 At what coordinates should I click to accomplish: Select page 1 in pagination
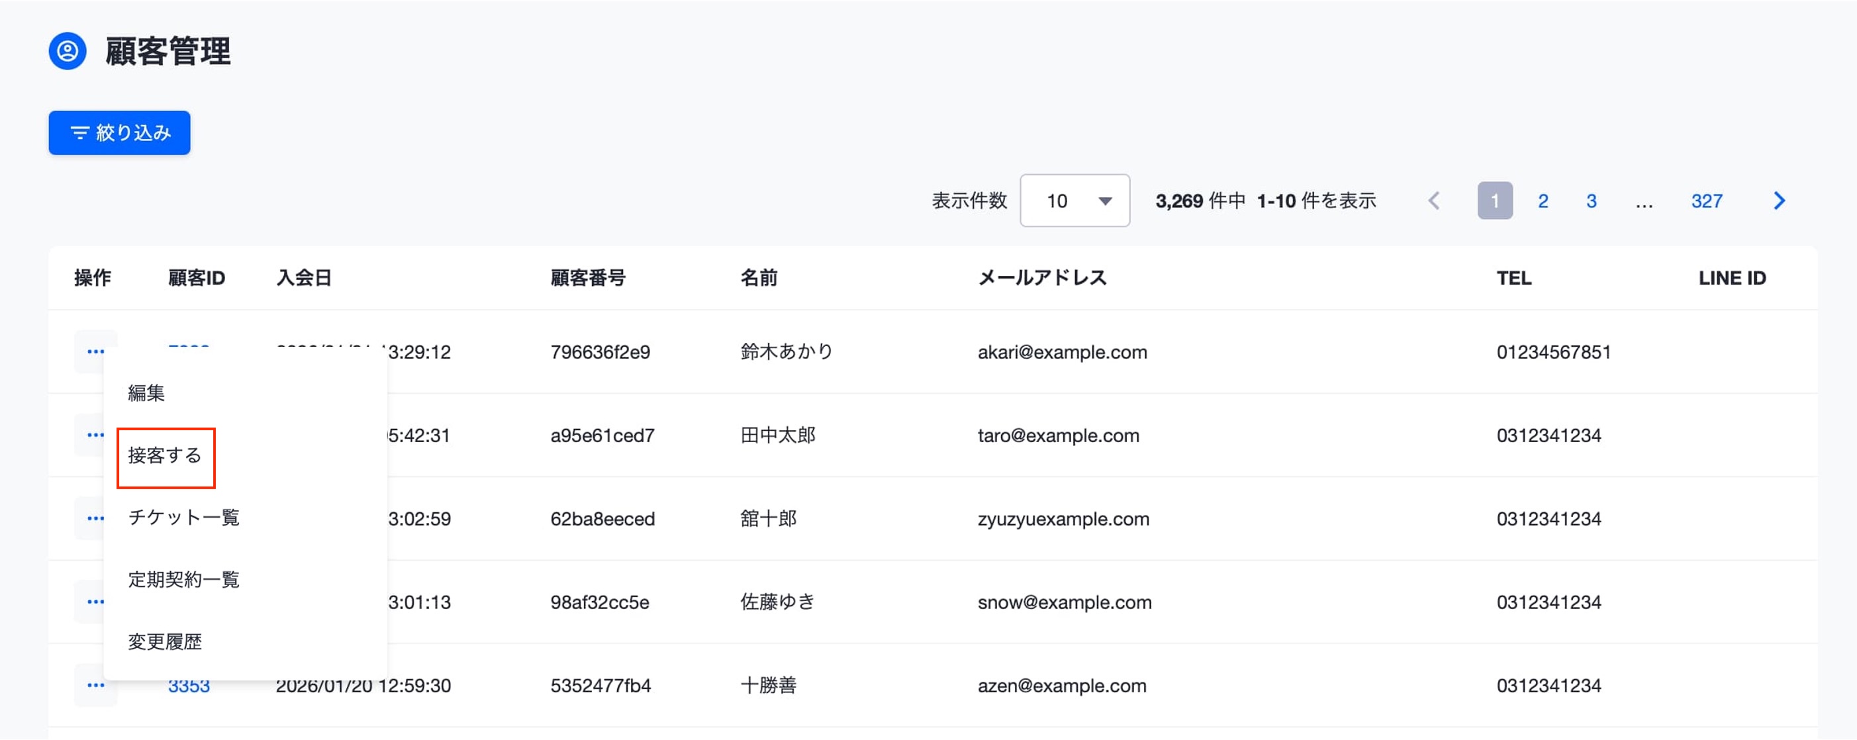tap(1495, 201)
